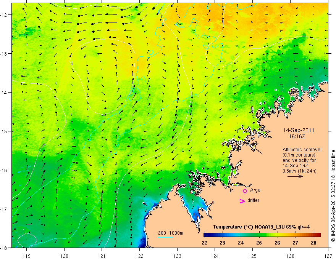Click the 'drifter' legend label
336x259 pixels.
click(x=253, y=200)
